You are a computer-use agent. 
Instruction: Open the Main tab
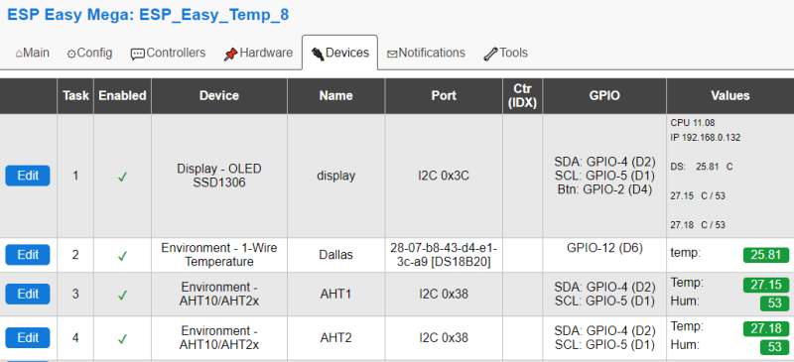pos(33,53)
